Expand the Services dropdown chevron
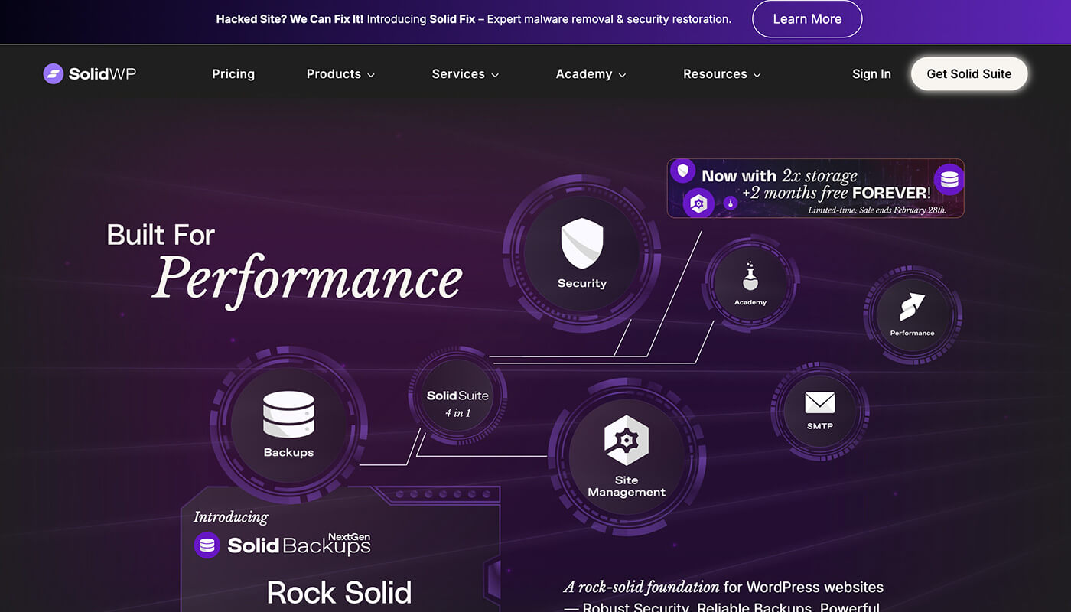The height and width of the screenshot is (612, 1071). pyautogui.click(x=495, y=75)
